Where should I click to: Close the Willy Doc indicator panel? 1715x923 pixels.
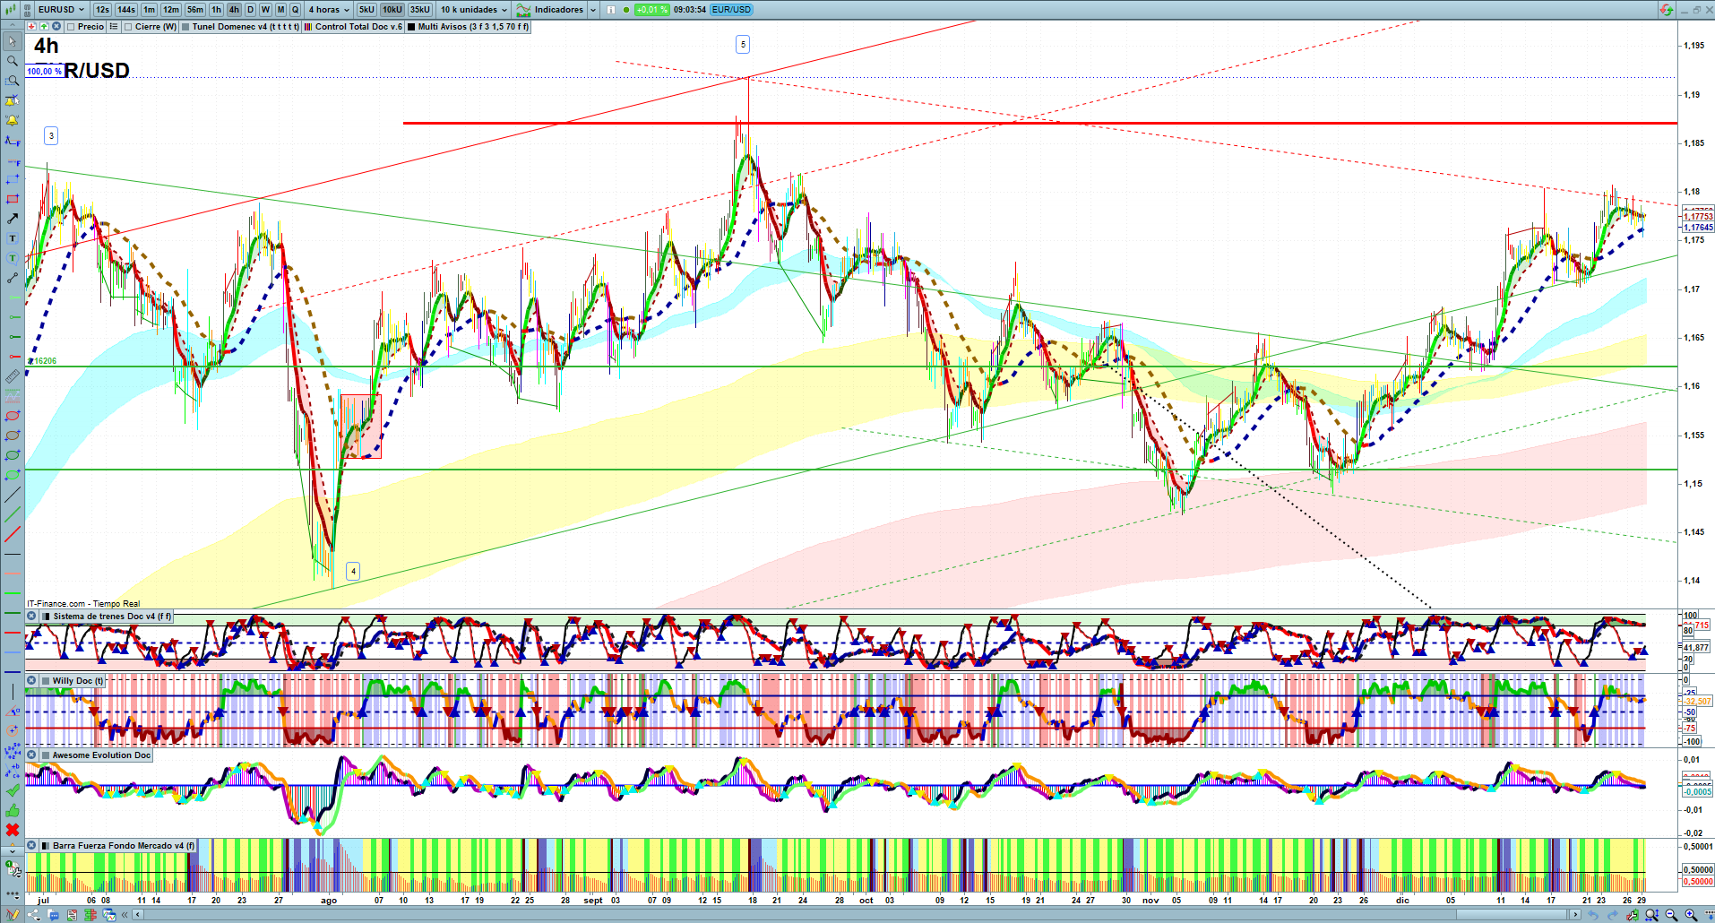[31, 681]
